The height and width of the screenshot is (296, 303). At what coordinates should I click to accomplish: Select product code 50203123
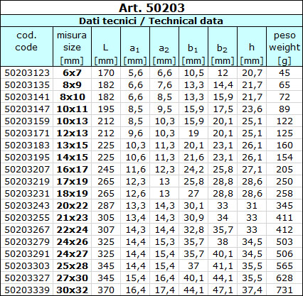tap(27, 72)
